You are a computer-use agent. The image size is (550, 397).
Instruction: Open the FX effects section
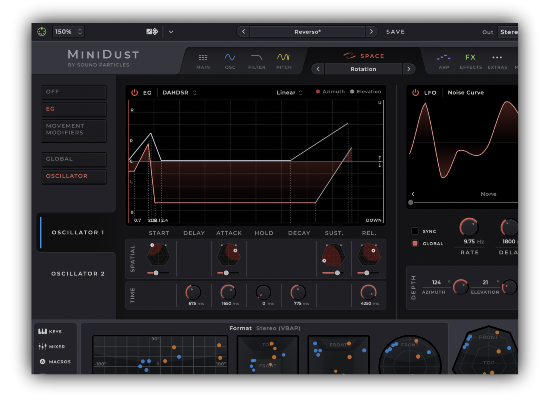pyautogui.click(x=470, y=61)
